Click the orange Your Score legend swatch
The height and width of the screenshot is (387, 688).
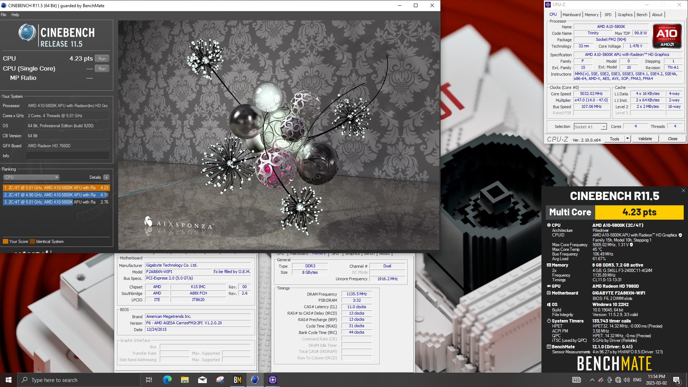click(5, 242)
